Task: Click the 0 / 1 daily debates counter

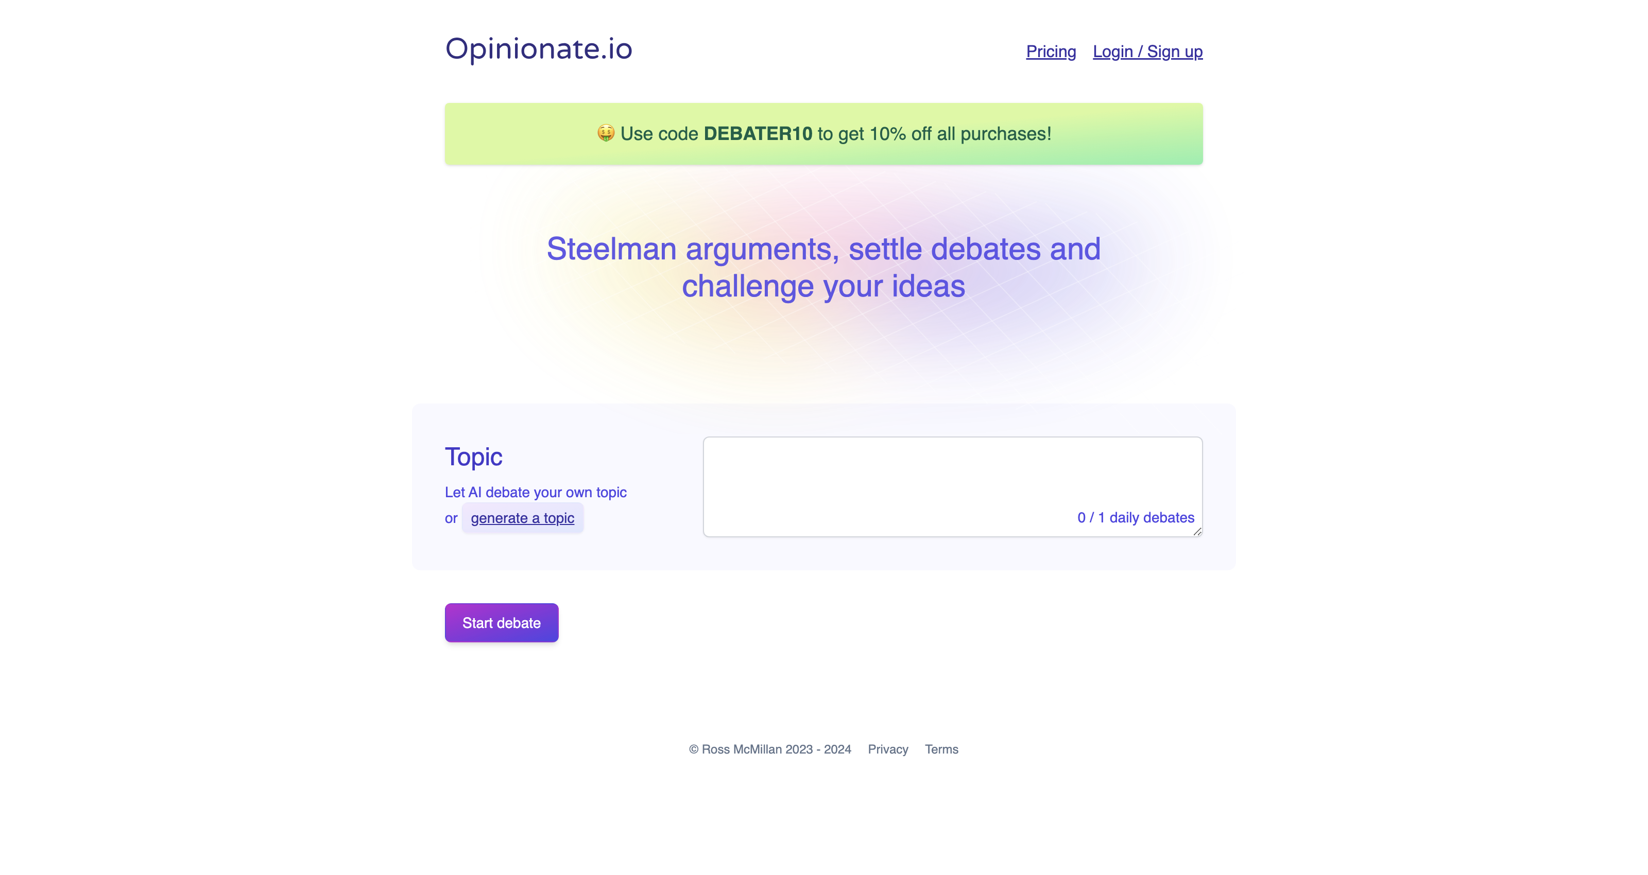Action: 1136,517
